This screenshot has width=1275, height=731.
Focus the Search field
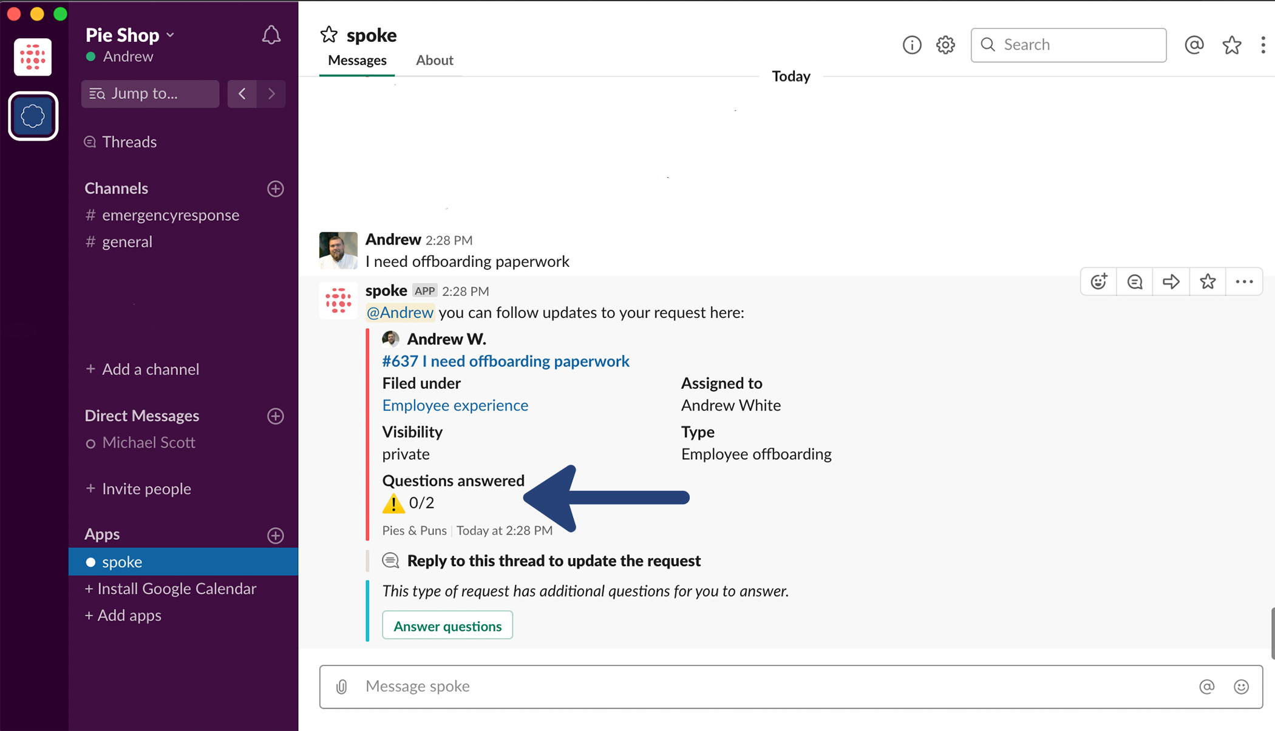(1068, 45)
